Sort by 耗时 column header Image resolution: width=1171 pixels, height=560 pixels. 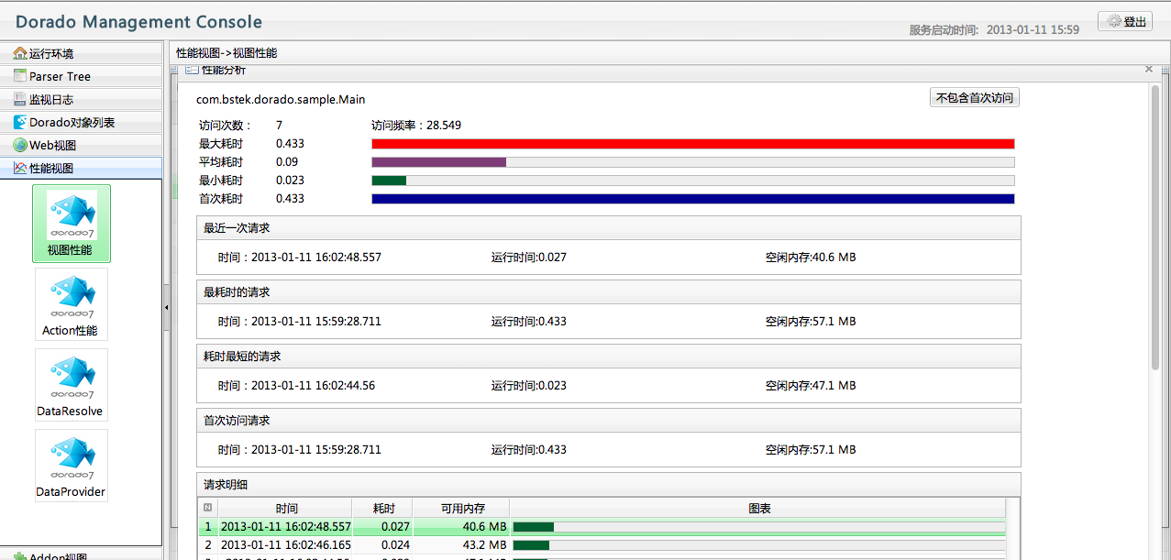coord(383,508)
